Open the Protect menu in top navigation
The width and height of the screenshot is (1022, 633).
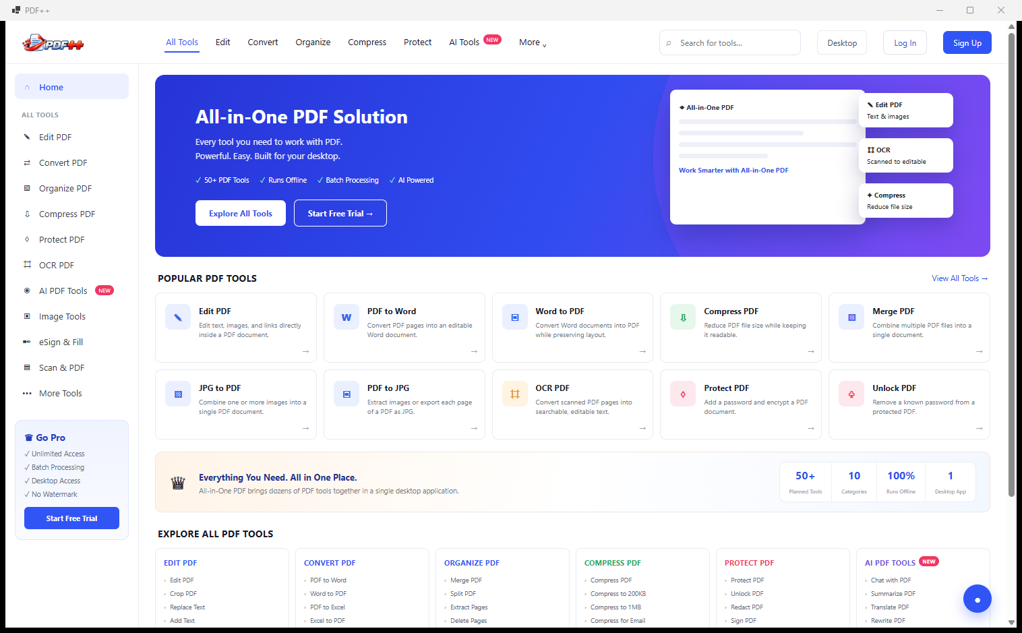click(x=417, y=42)
